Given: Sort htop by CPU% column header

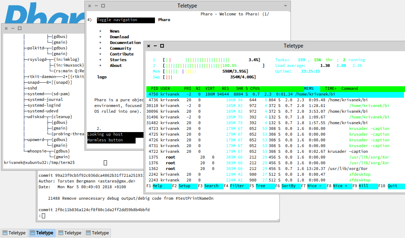Looking at the screenshot, I should pos(255,89).
